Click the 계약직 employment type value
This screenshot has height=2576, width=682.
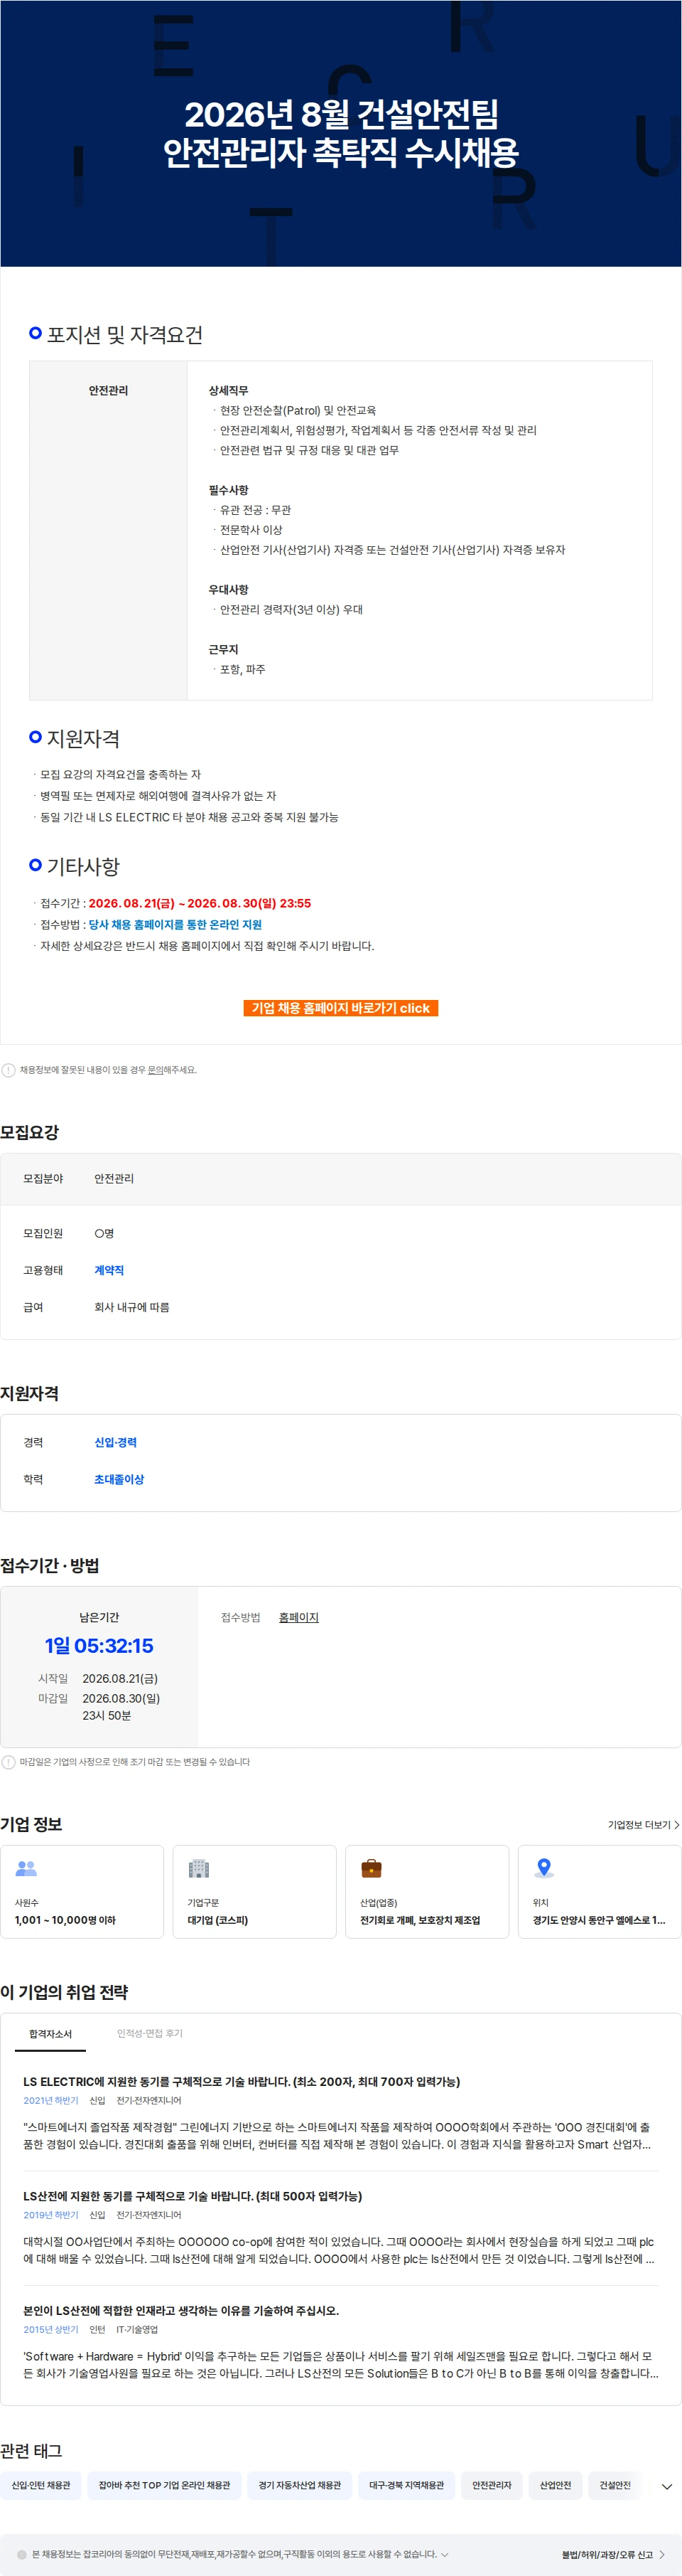tap(109, 1270)
